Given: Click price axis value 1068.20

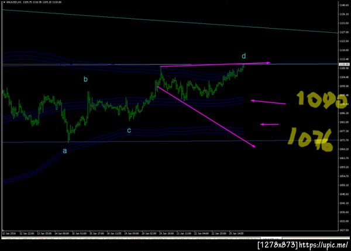Looking at the screenshot, I should pyautogui.click(x=344, y=149).
